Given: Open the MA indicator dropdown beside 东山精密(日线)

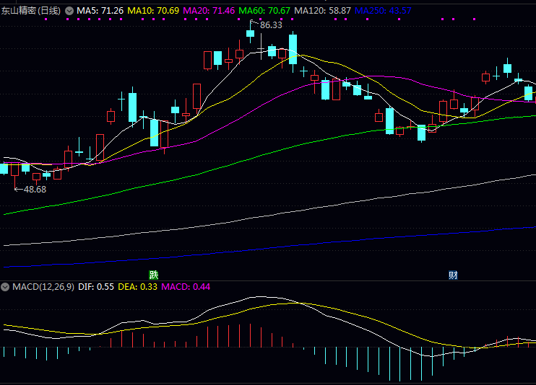Looking at the screenshot, I should (x=69, y=11).
